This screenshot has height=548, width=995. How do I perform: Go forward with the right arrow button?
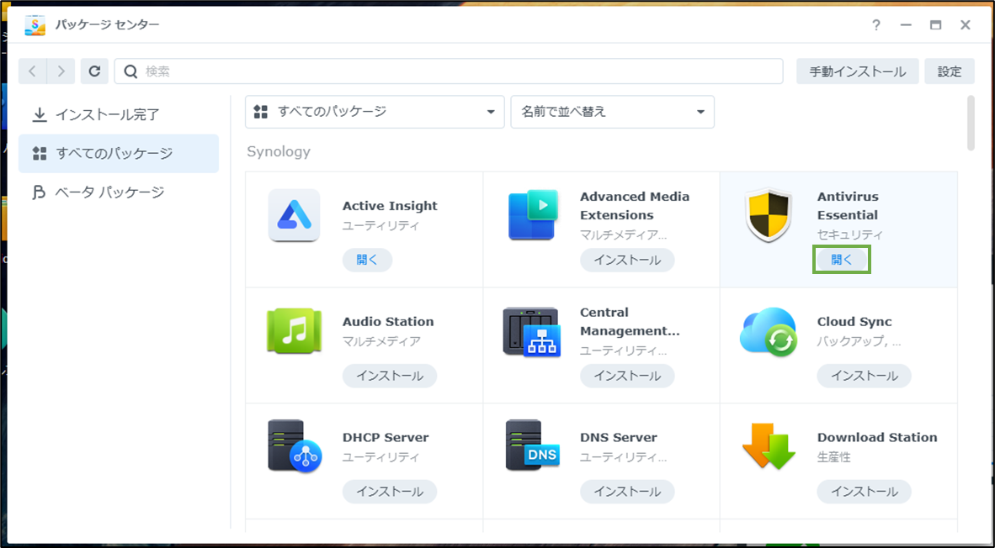[61, 71]
